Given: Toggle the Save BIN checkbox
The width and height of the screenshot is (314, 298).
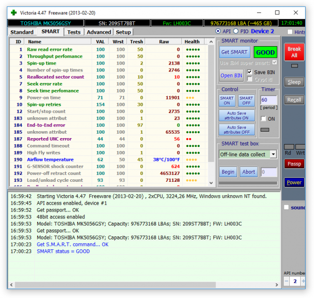Looking at the screenshot, I should pos(250,72).
